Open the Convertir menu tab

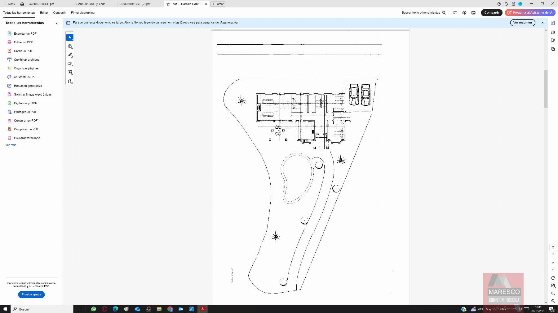[59, 13]
